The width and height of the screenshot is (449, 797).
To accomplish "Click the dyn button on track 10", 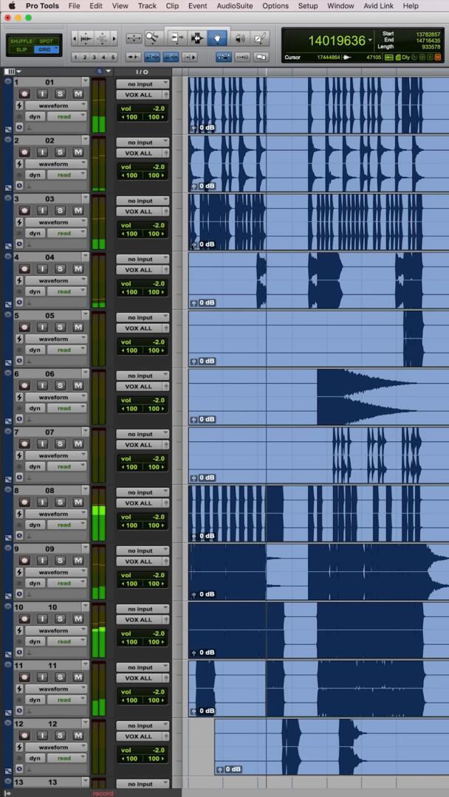I will tap(35, 641).
